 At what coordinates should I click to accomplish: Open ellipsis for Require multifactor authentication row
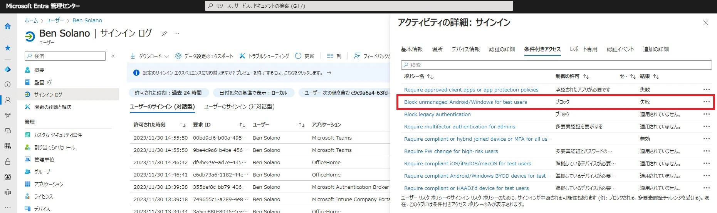[x=706, y=126]
